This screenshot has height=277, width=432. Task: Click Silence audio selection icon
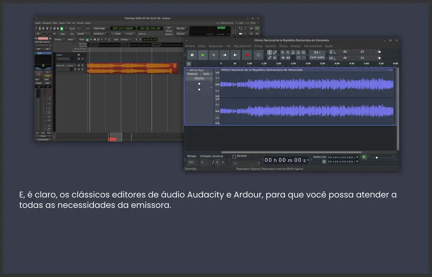point(288,58)
